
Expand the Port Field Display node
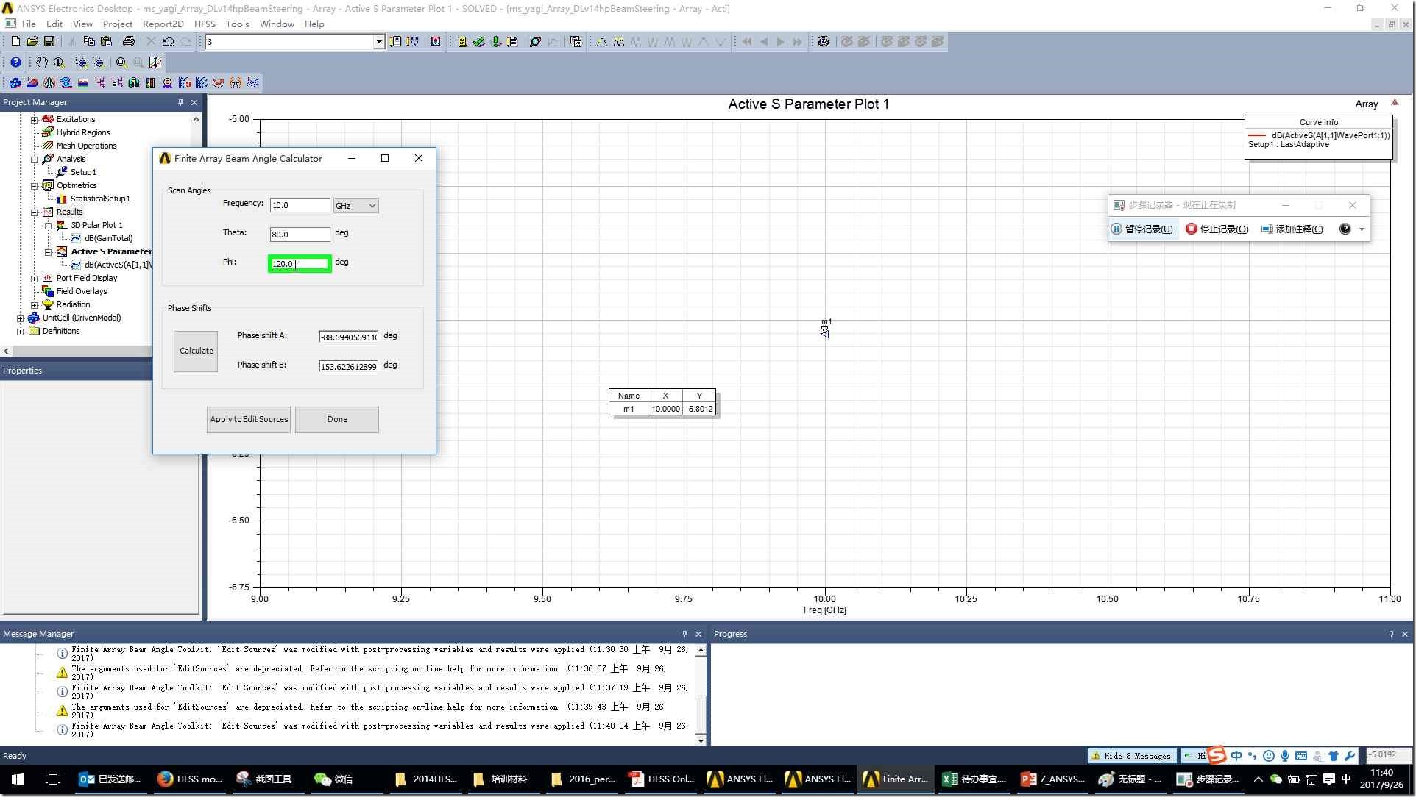coord(35,278)
